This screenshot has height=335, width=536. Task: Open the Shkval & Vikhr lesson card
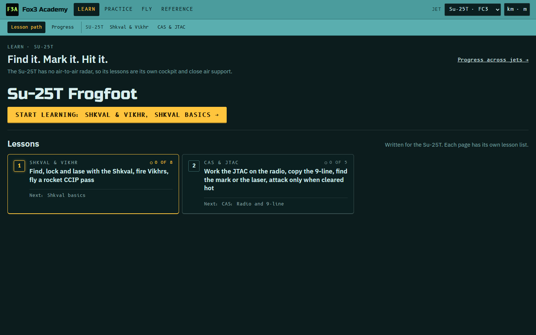pos(93,184)
